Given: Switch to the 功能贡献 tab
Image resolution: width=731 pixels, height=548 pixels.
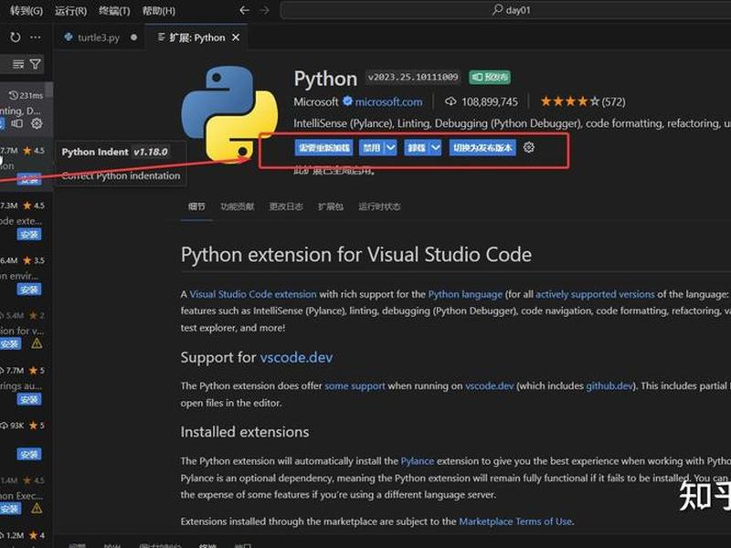Looking at the screenshot, I should click(x=238, y=206).
